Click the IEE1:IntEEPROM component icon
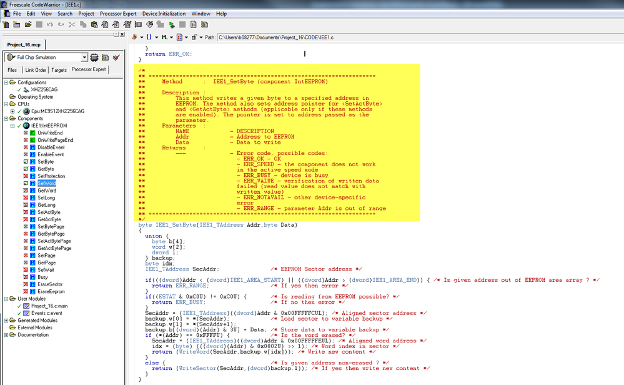 [x=26, y=126]
